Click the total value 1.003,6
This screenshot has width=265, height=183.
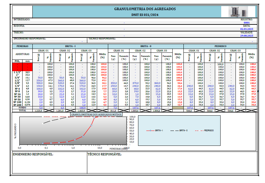[x=135, y=111]
